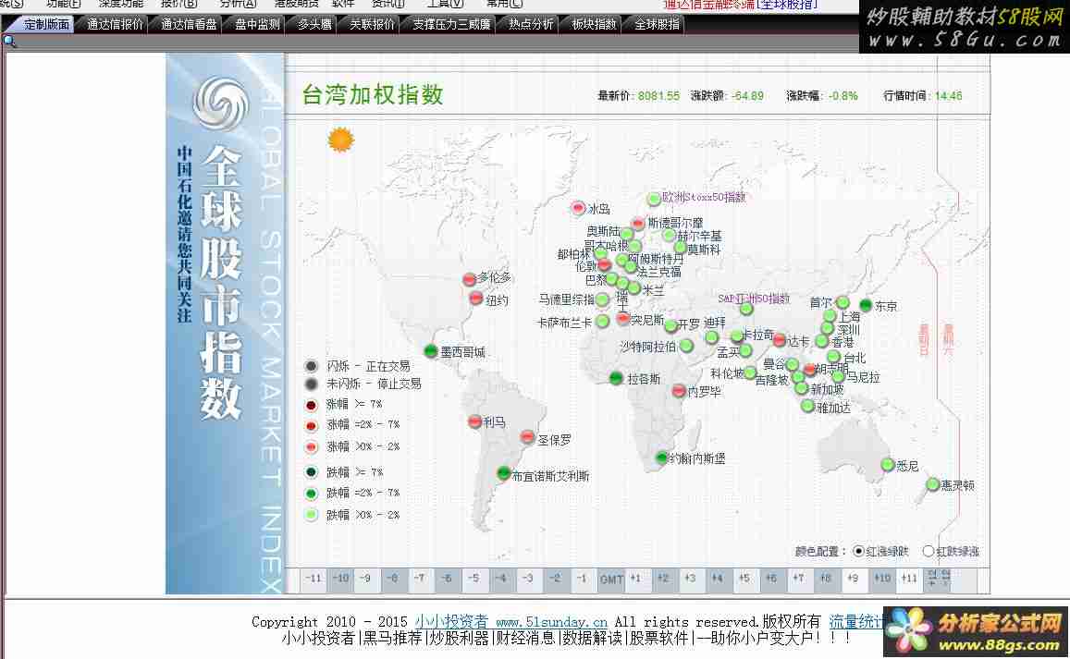Select the 沙特阿拉伯 market marker

tap(686, 346)
